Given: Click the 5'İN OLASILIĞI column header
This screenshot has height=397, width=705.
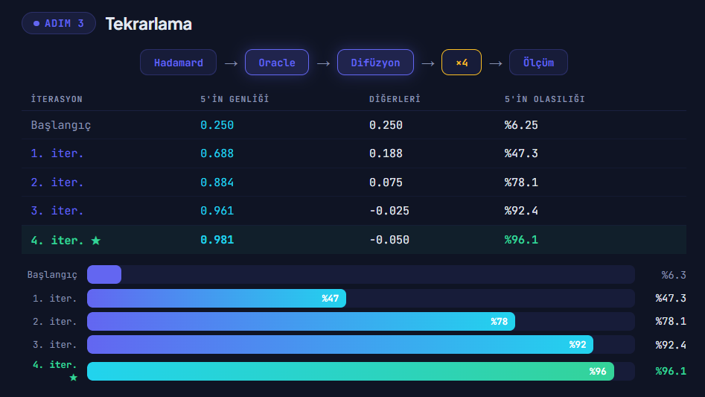Looking at the screenshot, I should pyautogui.click(x=544, y=99).
